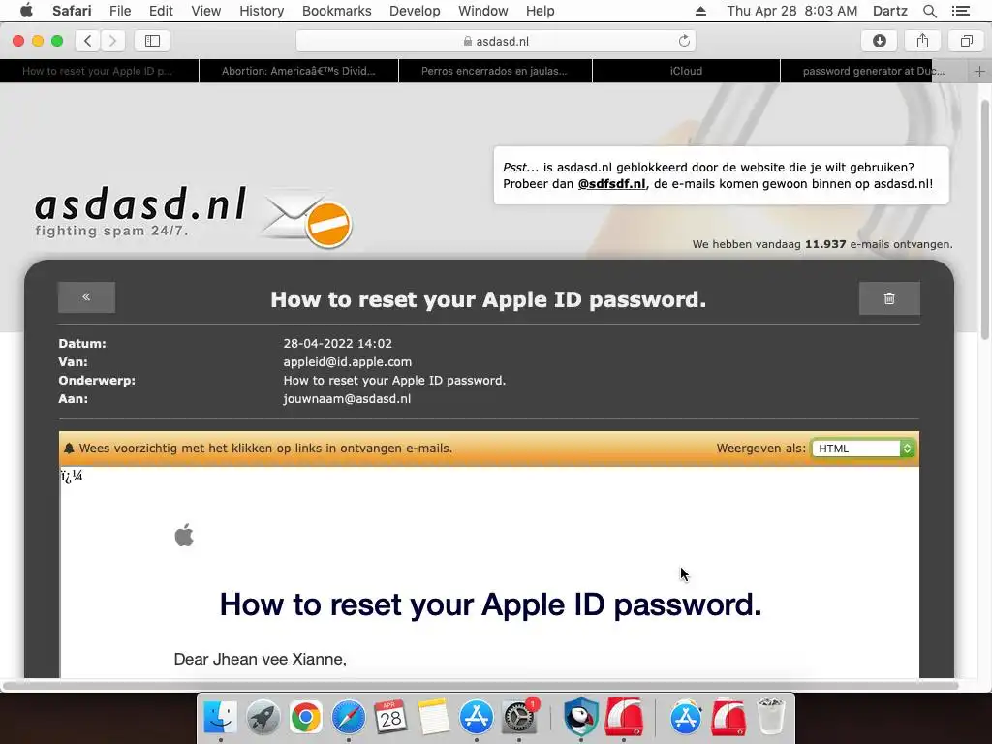Open System Preferences with badge in the Dock

point(519,717)
